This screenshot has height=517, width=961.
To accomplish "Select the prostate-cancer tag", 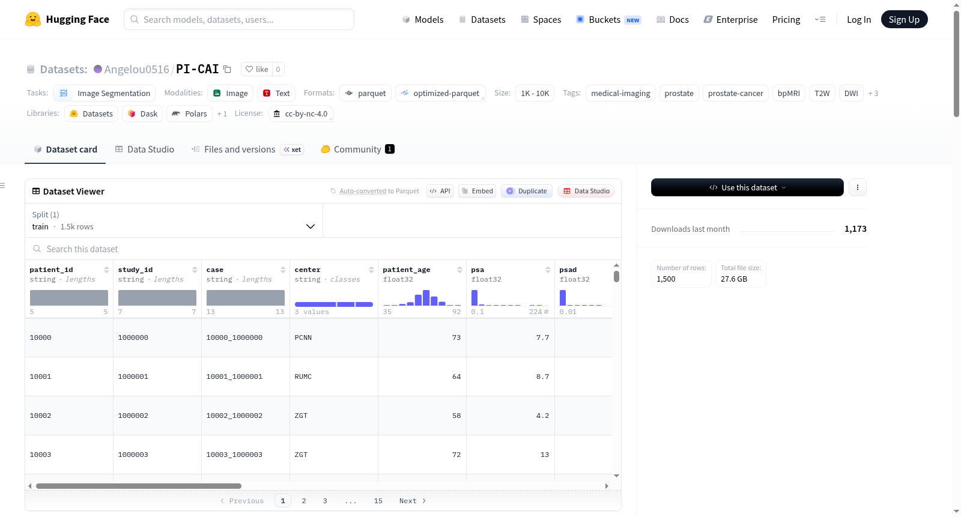I will coord(736,93).
